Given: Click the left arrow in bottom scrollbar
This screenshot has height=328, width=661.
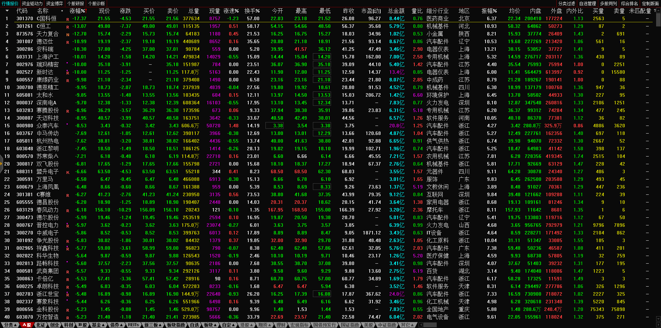Looking at the screenshot, I should [x=421, y=325].
